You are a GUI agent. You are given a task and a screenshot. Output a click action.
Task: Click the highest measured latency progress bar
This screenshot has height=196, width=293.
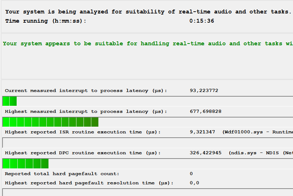(148, 122)
